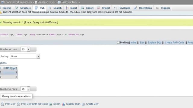This screenshot has width=193, height=108.
Task: Click the Create PHP Code link
Action: [174, 43]
